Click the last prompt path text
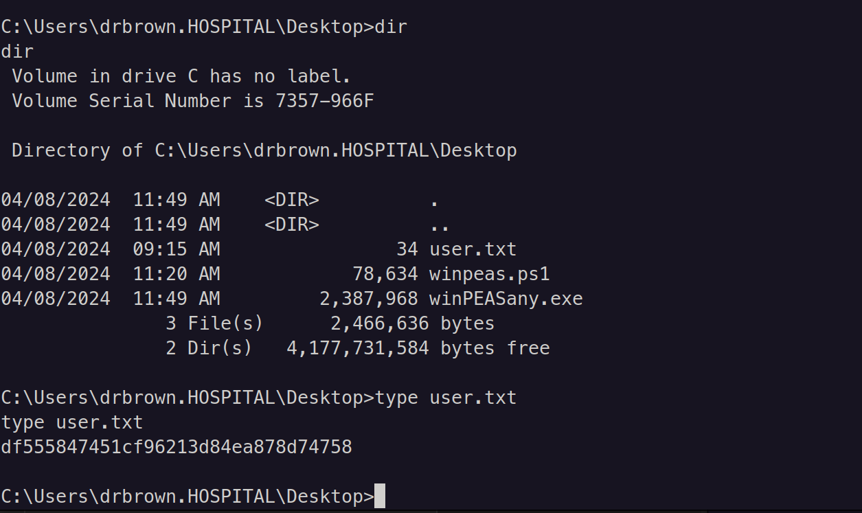The width and height of the screenshot is (862, 513). click(x=187, y=496)
